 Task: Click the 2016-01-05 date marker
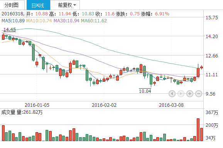(37, 105)
